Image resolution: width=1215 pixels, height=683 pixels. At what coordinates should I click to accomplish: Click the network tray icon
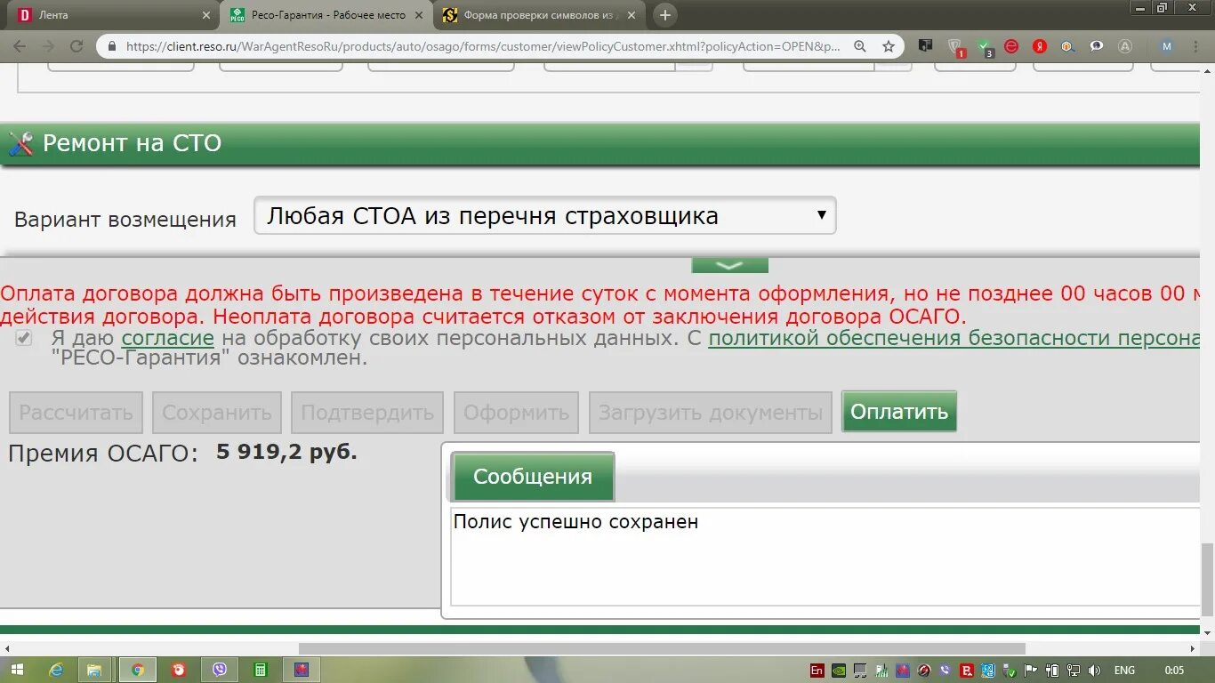1073,671
